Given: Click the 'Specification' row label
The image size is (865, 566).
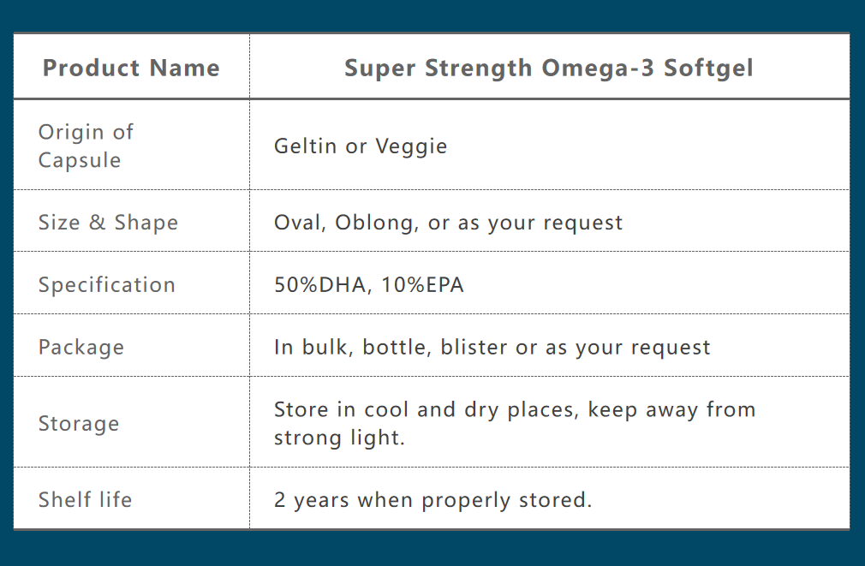Looking at the screenshot, I should 106,286.
